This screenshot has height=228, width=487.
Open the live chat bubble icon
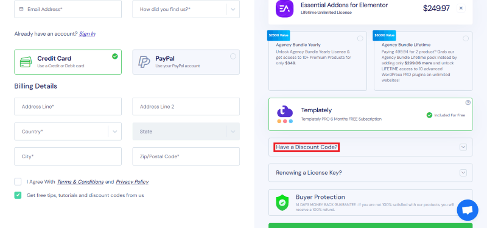pyautogui.click(x=468, y=210)
